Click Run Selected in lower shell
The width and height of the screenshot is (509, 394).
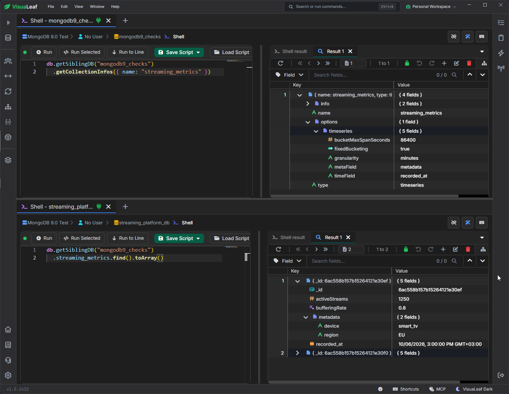(82, 238)
